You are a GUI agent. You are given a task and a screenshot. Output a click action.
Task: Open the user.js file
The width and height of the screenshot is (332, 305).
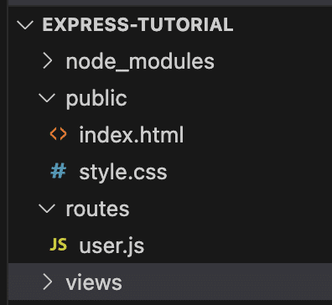pyautogui.click(x=112, y=246)
